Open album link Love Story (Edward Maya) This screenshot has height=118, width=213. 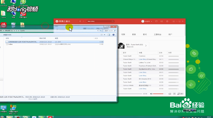tap(147, 59)
